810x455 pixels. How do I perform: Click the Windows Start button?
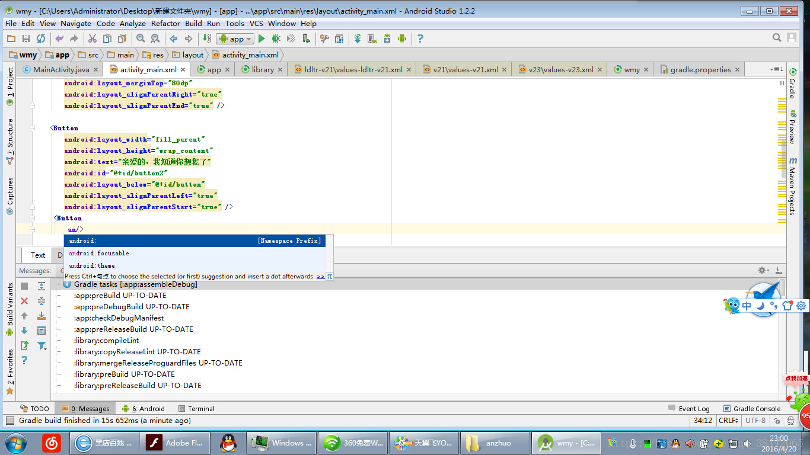click(16, 443)
